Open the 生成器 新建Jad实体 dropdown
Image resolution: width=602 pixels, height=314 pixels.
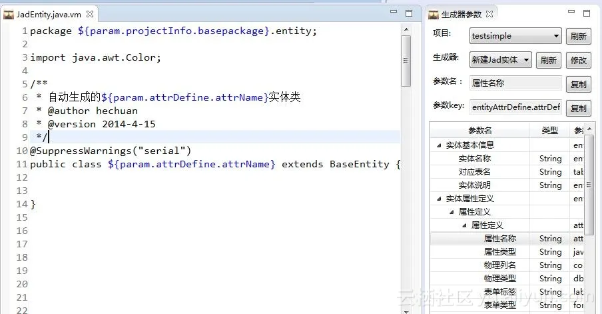[500, 60]
